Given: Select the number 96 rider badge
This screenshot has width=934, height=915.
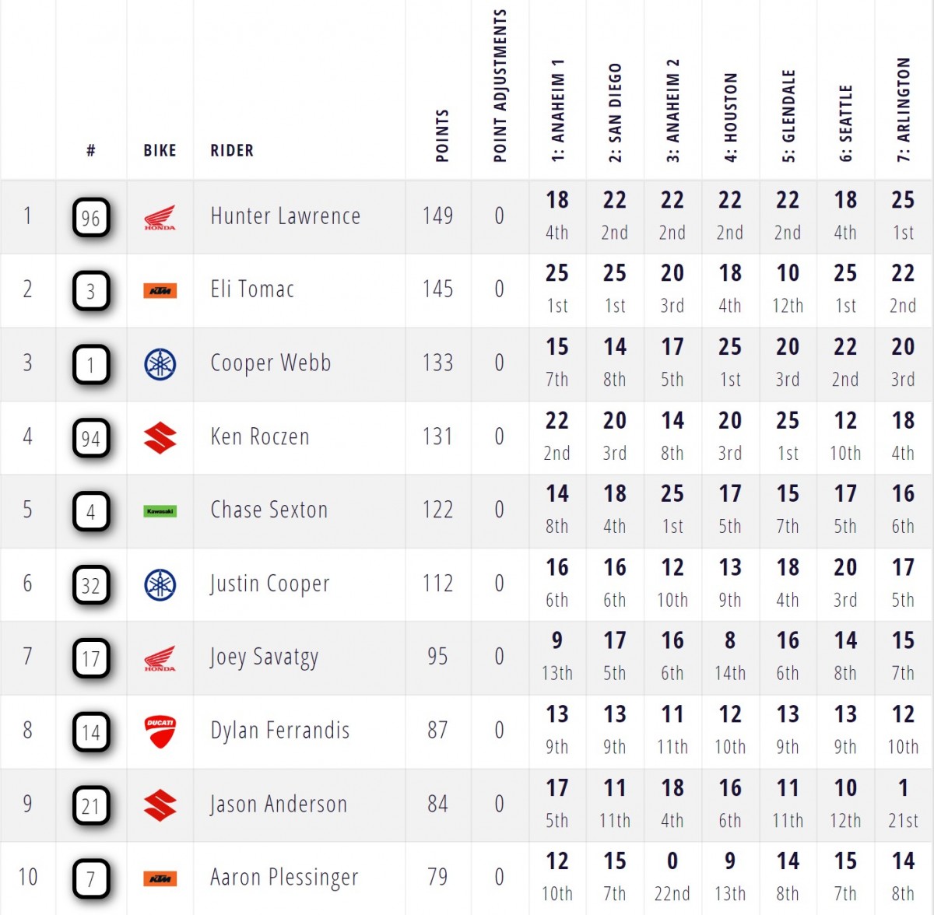Looking at the screenshot, I should (91, 218).
